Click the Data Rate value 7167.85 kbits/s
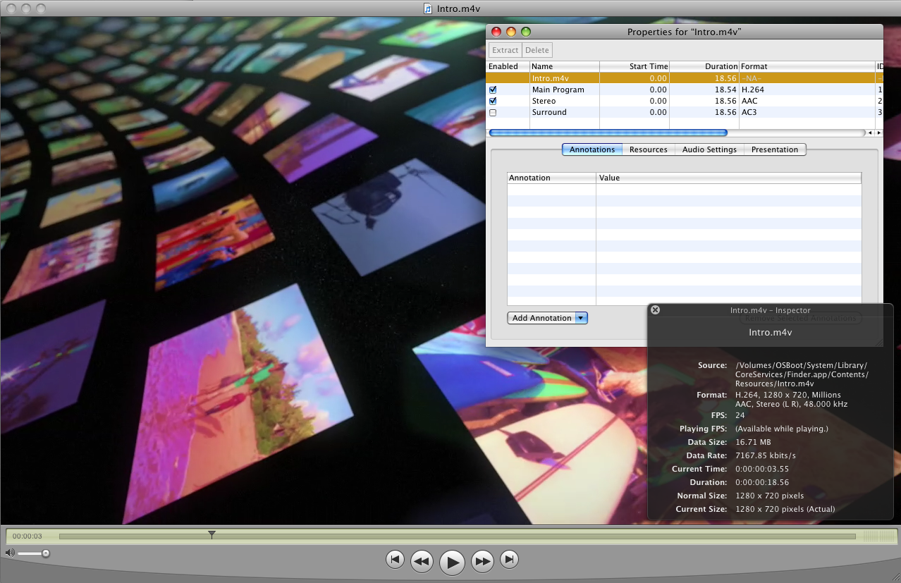The image size is (901, 583). point(765,455)
